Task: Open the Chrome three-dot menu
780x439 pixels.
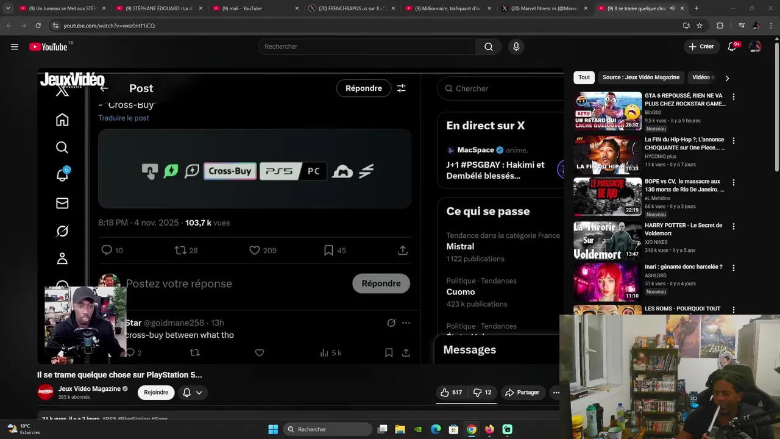Action: (771, 26)
